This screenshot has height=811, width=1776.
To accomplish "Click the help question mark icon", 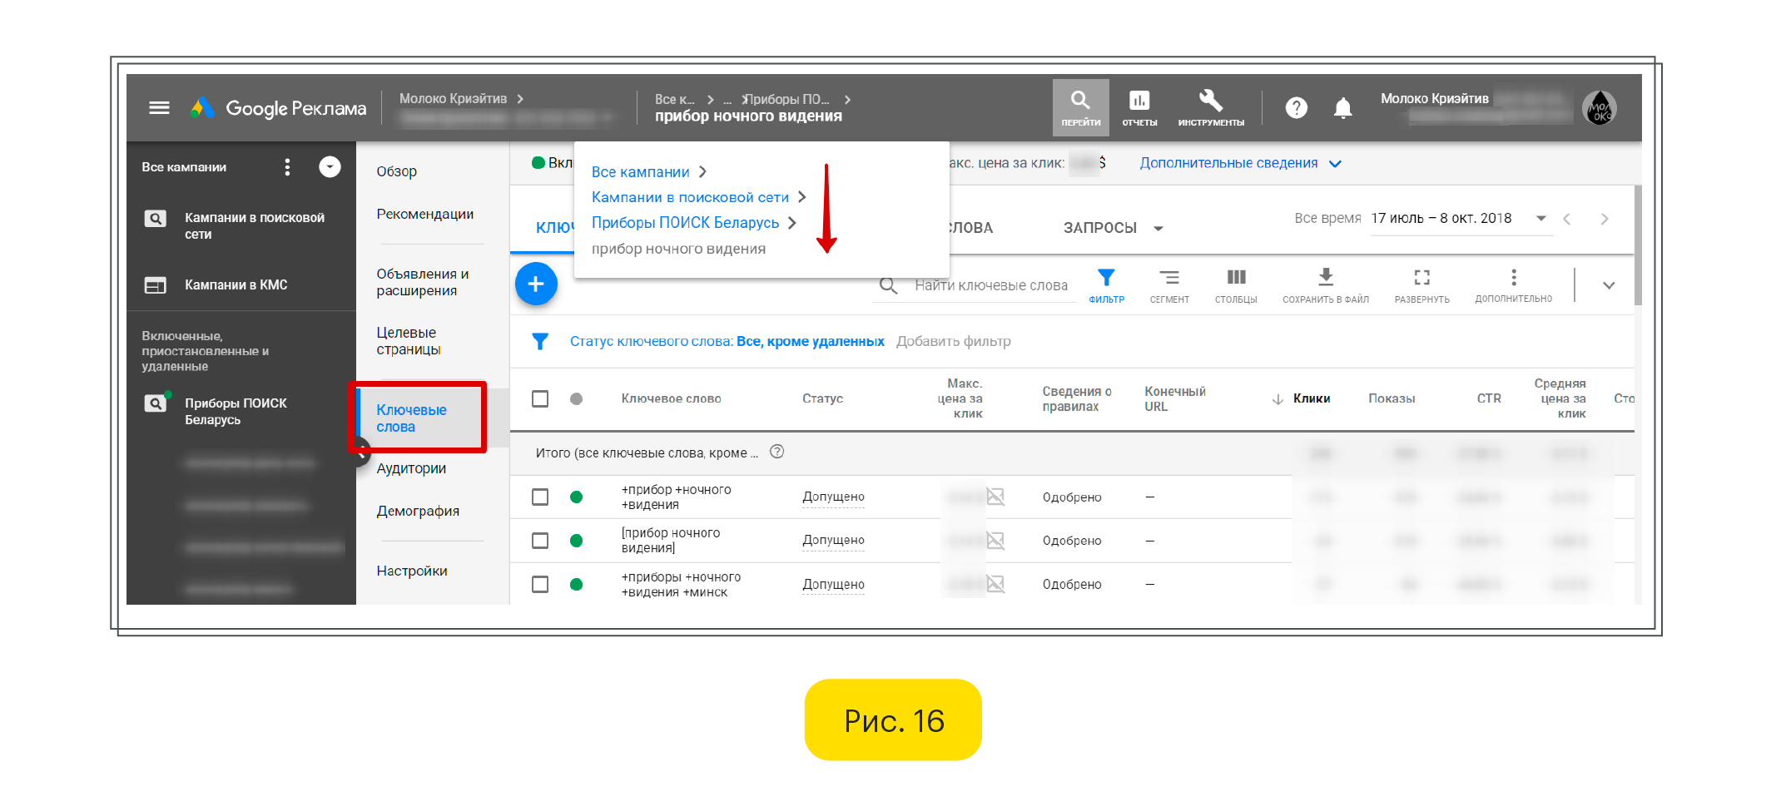I will (1296, 108).
